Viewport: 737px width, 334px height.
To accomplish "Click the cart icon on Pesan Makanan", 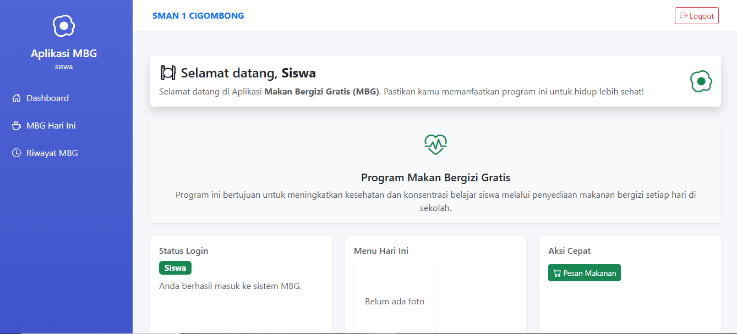I will click(557, 273).
